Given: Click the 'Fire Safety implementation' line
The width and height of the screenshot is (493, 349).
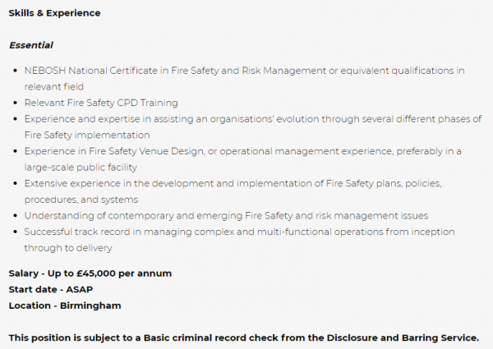Looking at the screenshot, I should (x=87, y=135).
